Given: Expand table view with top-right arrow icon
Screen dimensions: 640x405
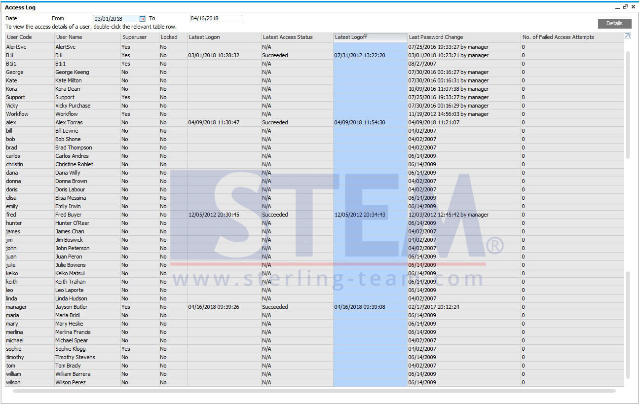Looking at the screenshot, I should pyautogui.click(x=627, y=36).
